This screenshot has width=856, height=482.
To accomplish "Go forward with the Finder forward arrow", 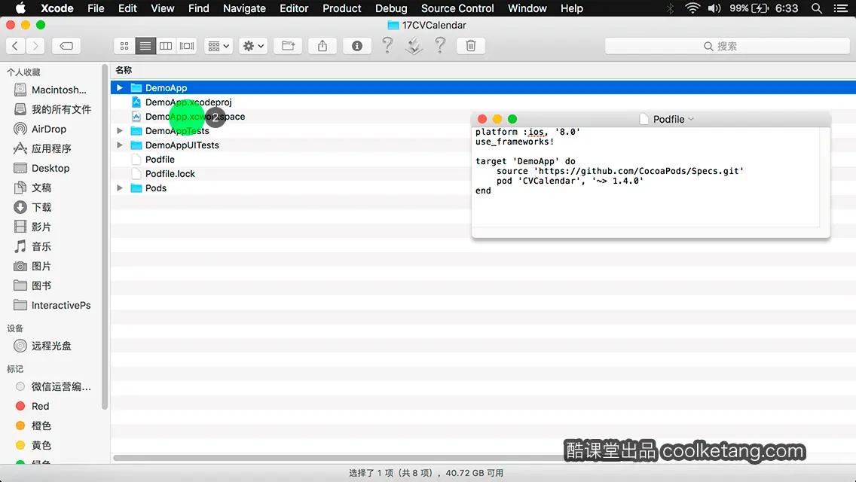I will (35, 46).
